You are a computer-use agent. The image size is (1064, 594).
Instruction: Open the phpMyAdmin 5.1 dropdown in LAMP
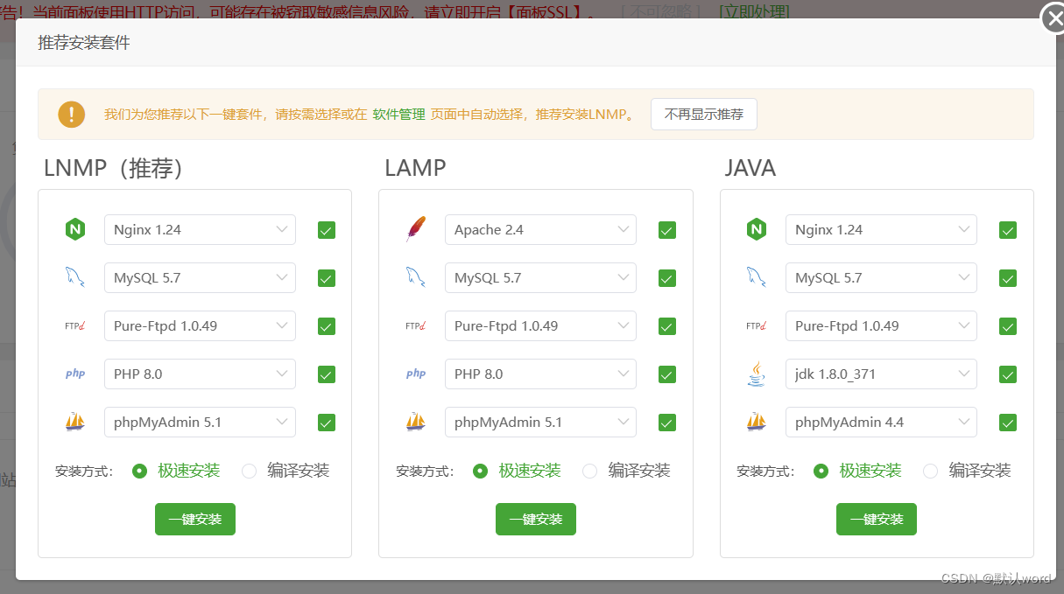click(540, 422)
